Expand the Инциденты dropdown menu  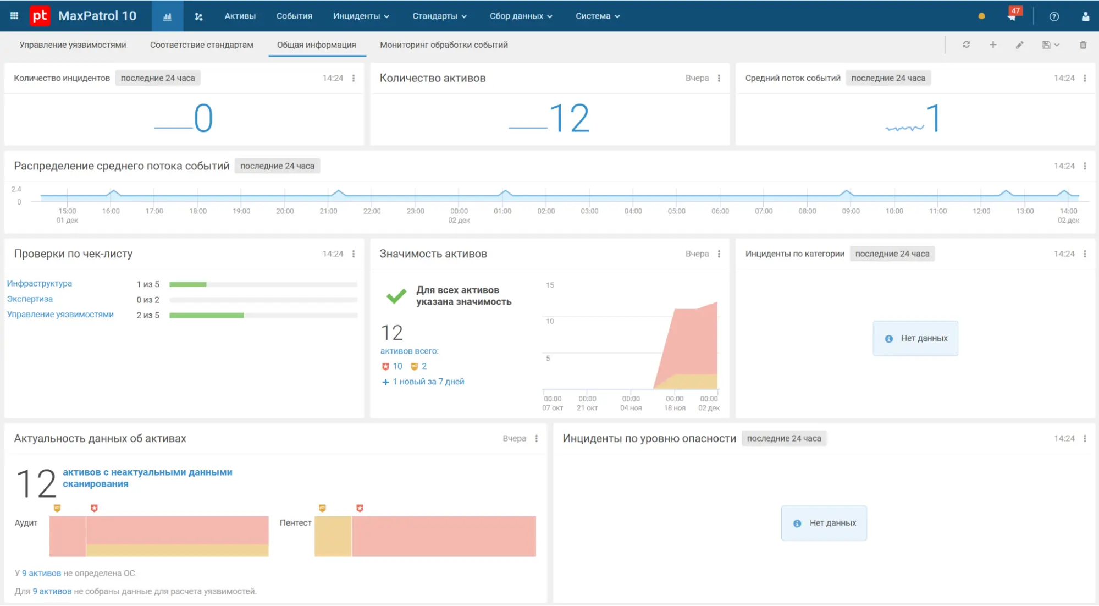[361, 16]
